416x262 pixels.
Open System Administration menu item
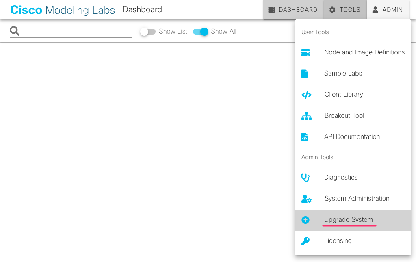(x=353, y=199)
